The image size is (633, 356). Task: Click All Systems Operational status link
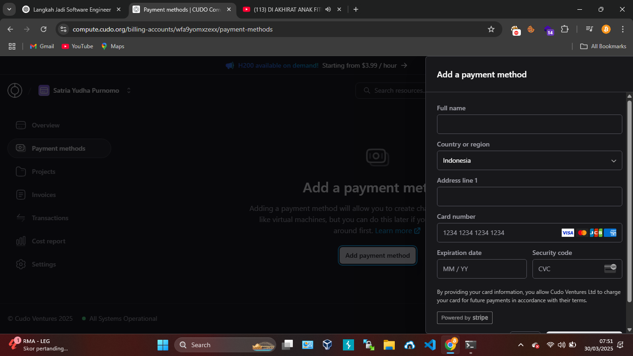coord(119,318)
